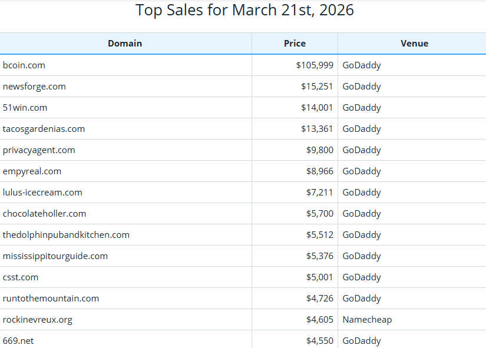
Task: Open the thedolphinpubandkitchen.com link
Action: click(66, 234)
